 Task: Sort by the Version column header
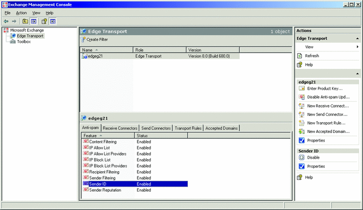(x=213, y=50)
